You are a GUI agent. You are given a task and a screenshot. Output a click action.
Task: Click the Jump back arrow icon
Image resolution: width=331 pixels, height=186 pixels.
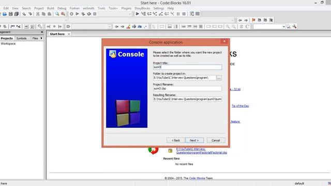click(x=240, y=20)
